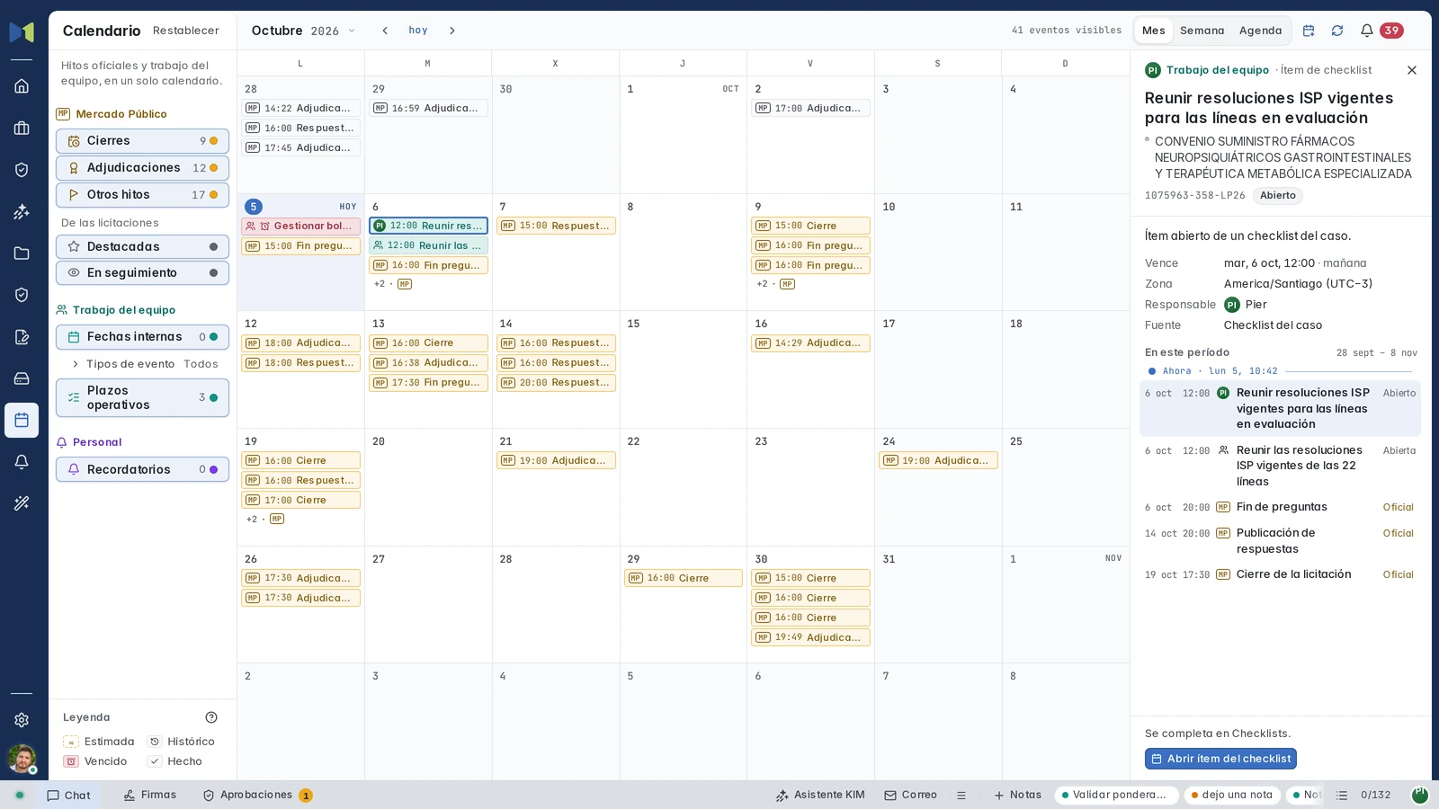Switch to Agenda view tab

[1260, 31]
